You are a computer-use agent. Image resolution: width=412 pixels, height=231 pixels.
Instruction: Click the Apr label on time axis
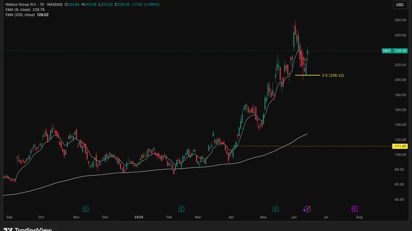[231, 217]
